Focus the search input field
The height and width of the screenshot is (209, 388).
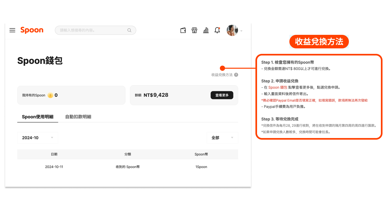tap(92, 30)
